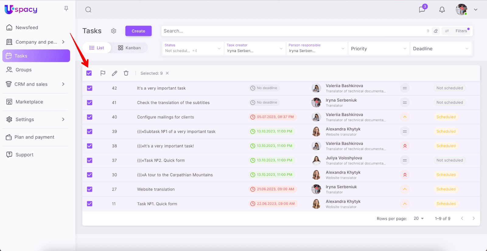Uncheck task 42 checkbox
The image size is (487, 251).
click(x=89, y=88)
